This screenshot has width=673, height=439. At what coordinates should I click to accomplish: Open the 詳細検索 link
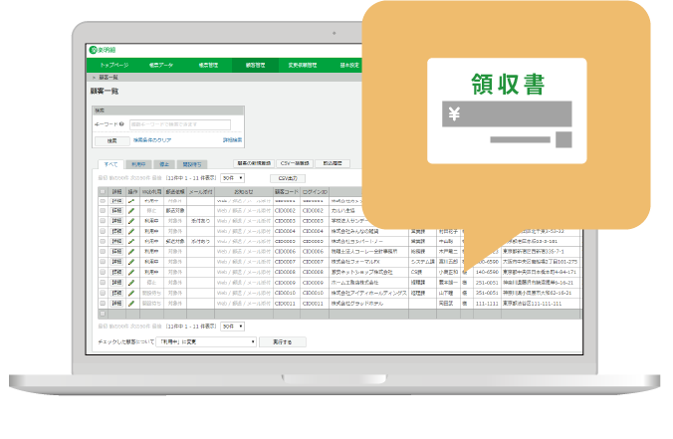(x=232, y=140)
